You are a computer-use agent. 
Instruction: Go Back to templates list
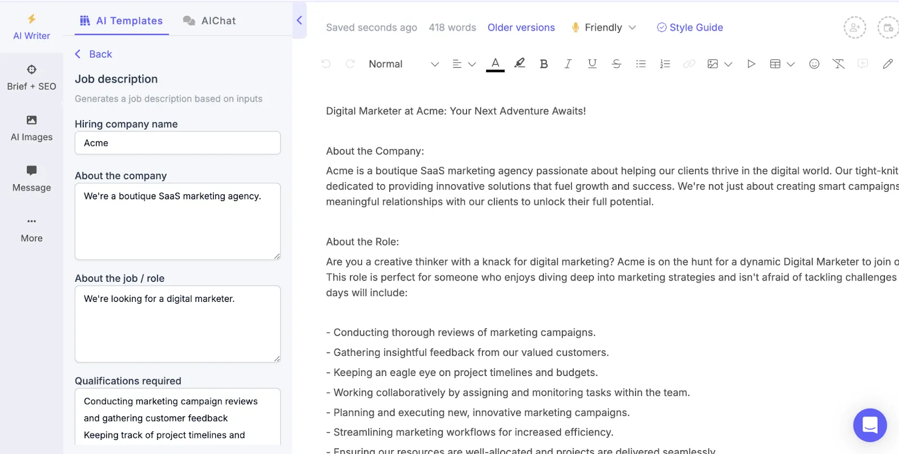click(x=94, y=54)
